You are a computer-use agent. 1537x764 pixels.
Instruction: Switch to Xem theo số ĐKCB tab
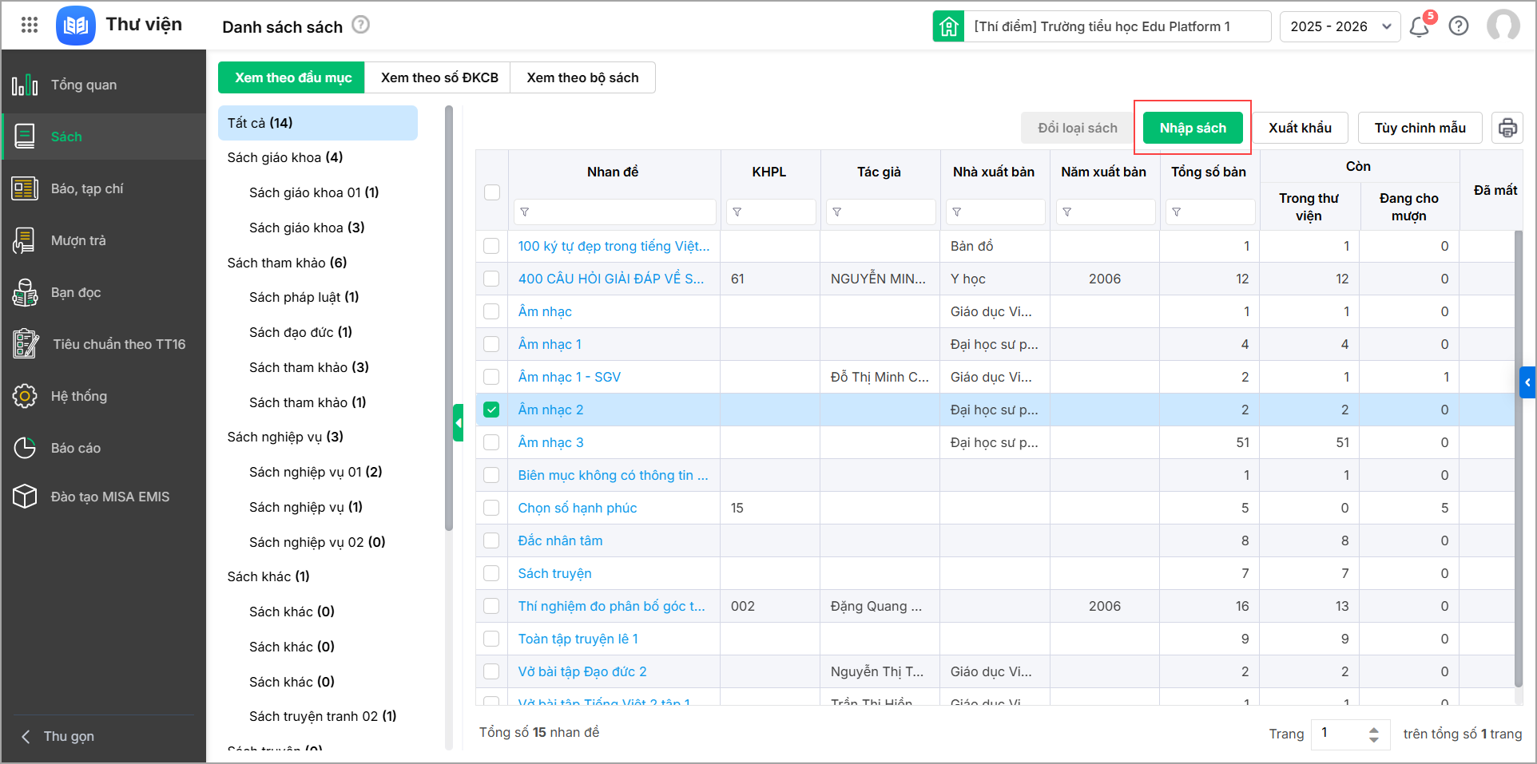[439, 77]
